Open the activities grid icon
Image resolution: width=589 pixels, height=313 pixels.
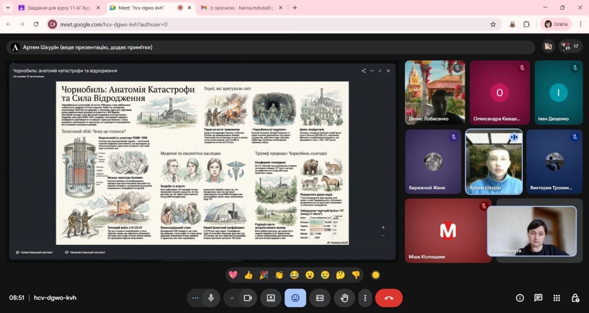557,298
